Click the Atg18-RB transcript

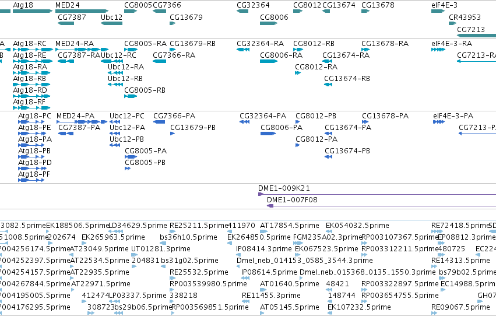pyautogui.click(x=31, y=85)
